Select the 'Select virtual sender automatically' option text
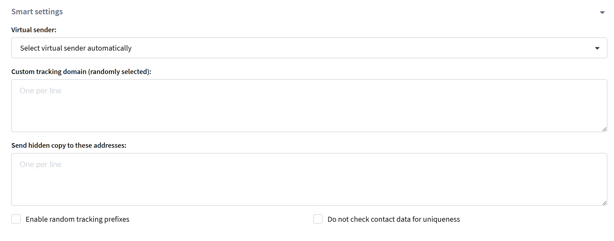Viewport: 614px width, 241px height. pyautogui.click(x=76, y=48)
